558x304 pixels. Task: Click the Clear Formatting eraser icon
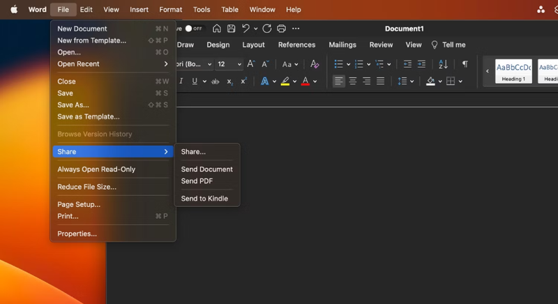(315, 64)
